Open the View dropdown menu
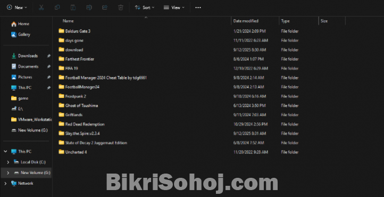 (174, 7)
